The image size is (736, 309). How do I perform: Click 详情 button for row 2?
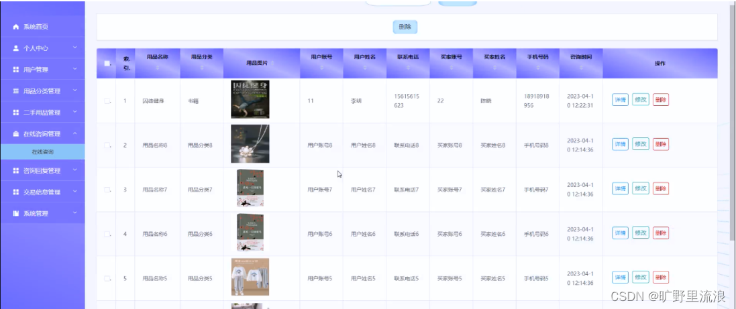620,144
